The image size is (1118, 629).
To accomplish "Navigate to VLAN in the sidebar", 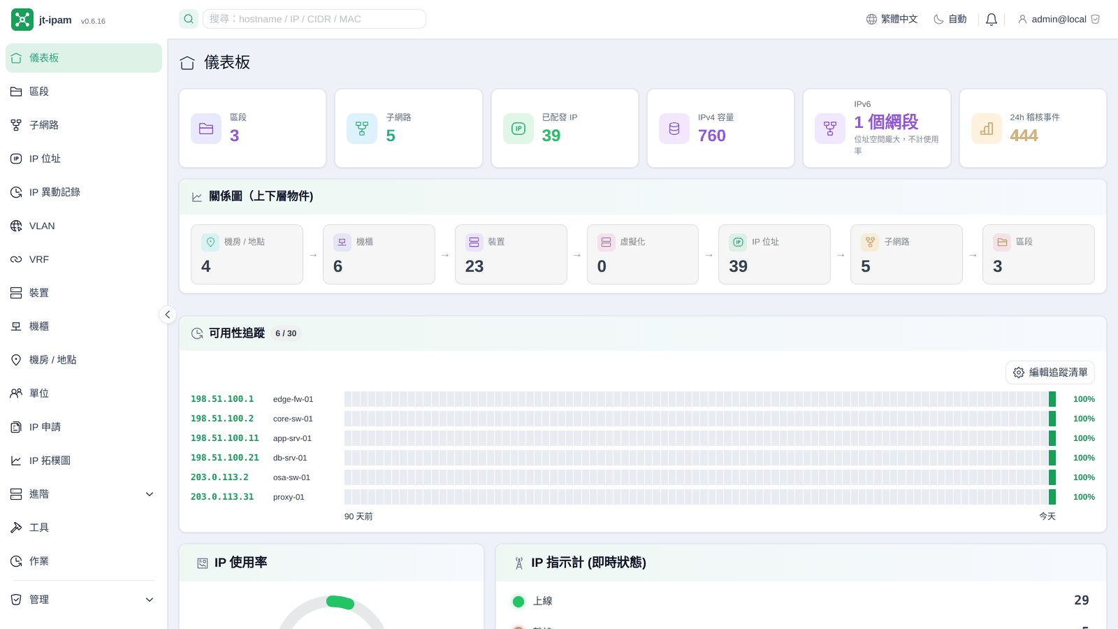I will 84,226.
